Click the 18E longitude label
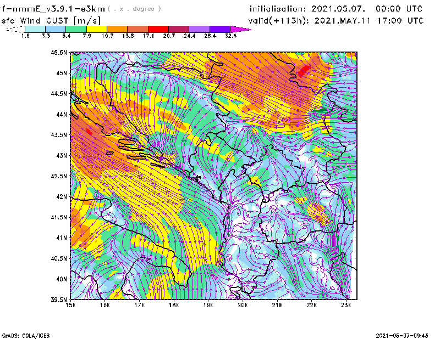 point(174,305)
